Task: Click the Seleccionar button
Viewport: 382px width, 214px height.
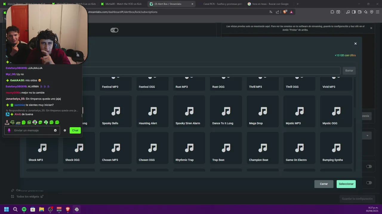Action: (x=346, y=184)
